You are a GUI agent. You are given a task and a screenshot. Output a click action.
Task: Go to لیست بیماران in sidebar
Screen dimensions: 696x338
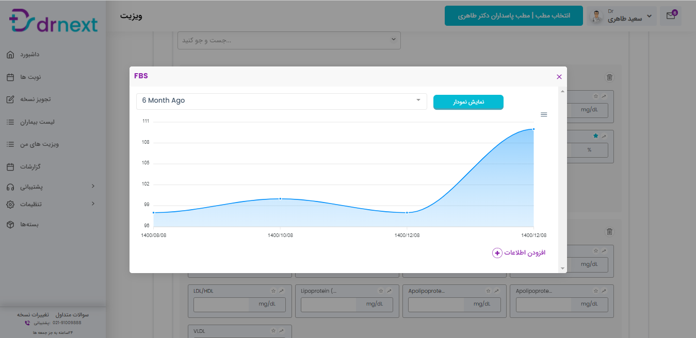pos(37,122)
